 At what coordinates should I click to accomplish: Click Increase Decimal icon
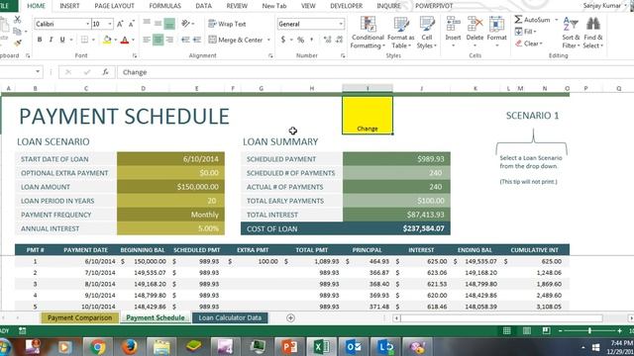327,40
